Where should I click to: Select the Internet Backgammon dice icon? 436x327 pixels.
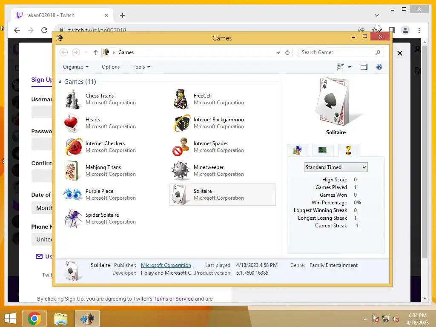(181, 123)
